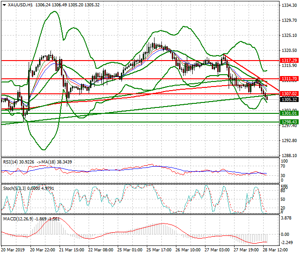Click the 1325.10 price scale value
This screenshot has height=255, width=300.
click(289, 36)
